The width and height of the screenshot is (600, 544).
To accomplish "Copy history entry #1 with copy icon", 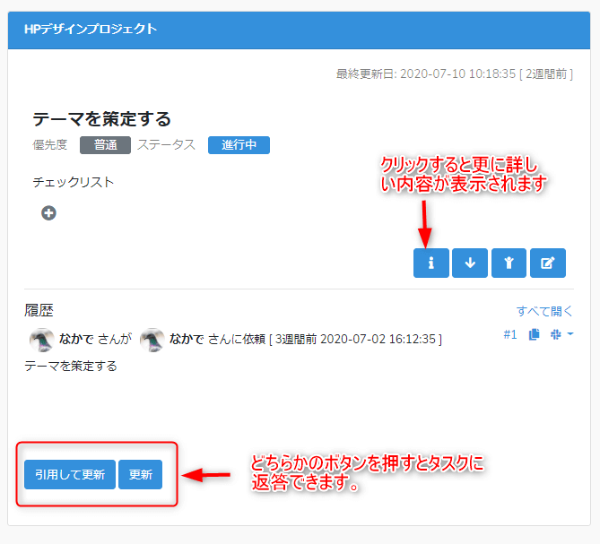I will [x=534, y=334].
